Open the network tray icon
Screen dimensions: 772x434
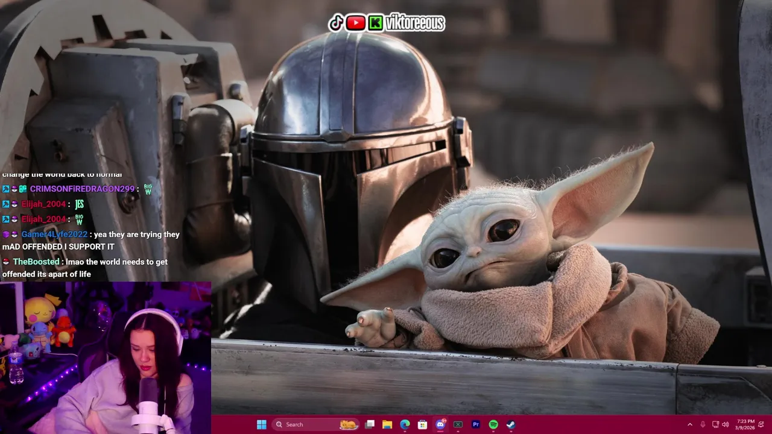pyautogui.click(x=715, y=424)
